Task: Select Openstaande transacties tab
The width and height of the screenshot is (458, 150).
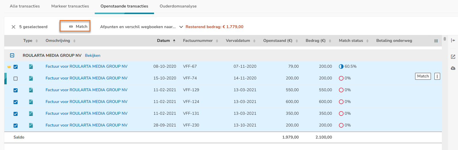Action: point(124,6)
